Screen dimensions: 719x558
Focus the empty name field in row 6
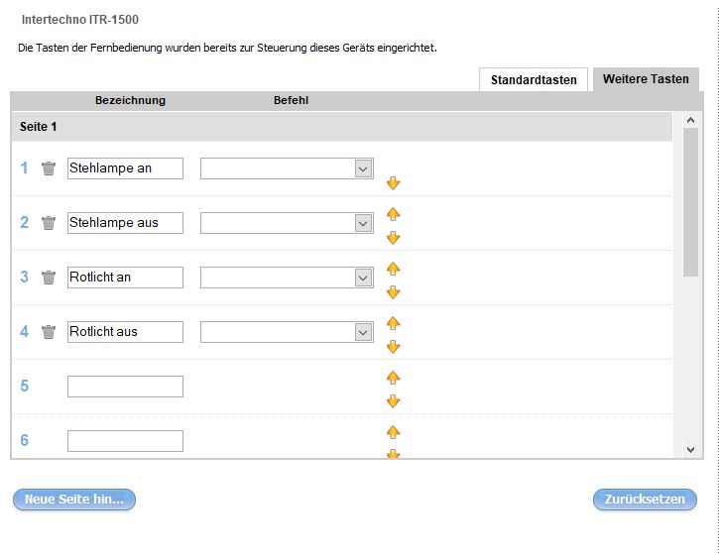[x=125, y=441]
